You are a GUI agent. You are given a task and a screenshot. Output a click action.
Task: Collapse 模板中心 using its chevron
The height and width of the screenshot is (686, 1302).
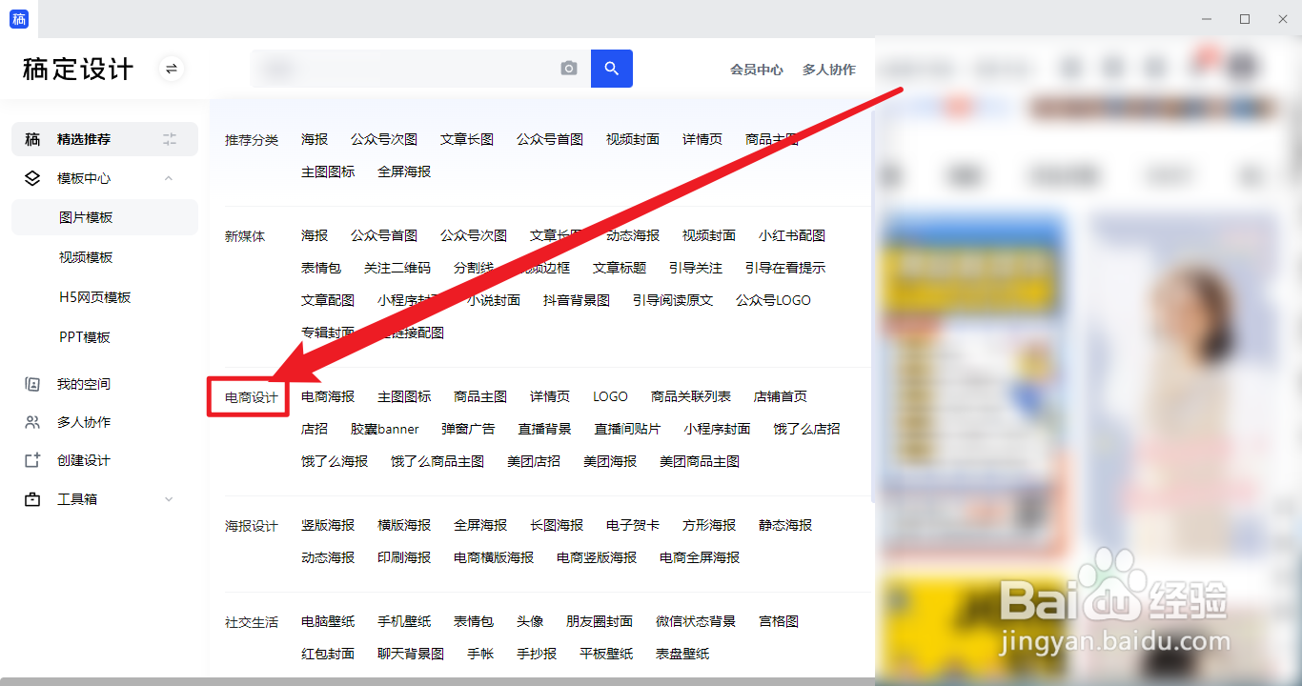pos(169,177)
